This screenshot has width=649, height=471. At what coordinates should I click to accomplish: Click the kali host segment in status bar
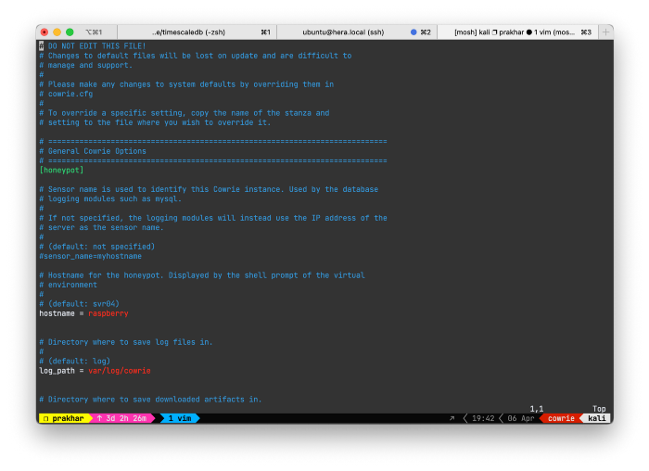pyautogui.click(x=596, y=418)
